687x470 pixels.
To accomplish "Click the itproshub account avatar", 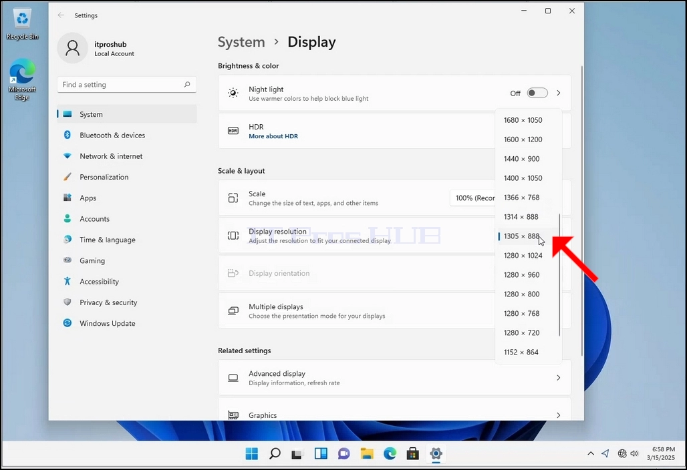I will (73, 47).
